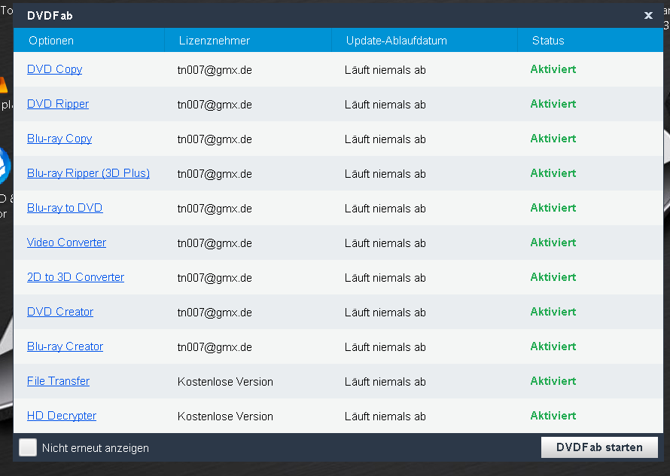
Task: Click Aktiviert status for DVD Creator
Action: (553, 312)
